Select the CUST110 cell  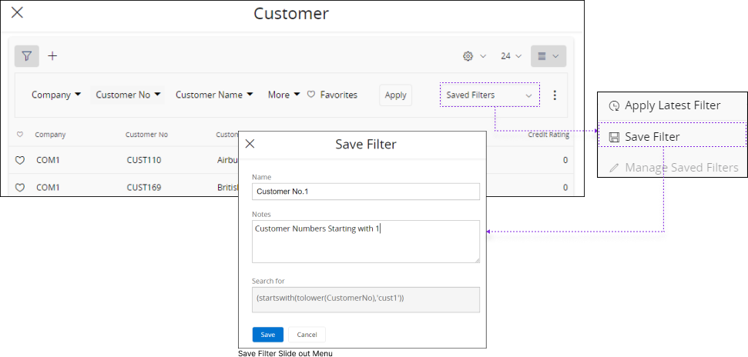click(x=144, y=160)
